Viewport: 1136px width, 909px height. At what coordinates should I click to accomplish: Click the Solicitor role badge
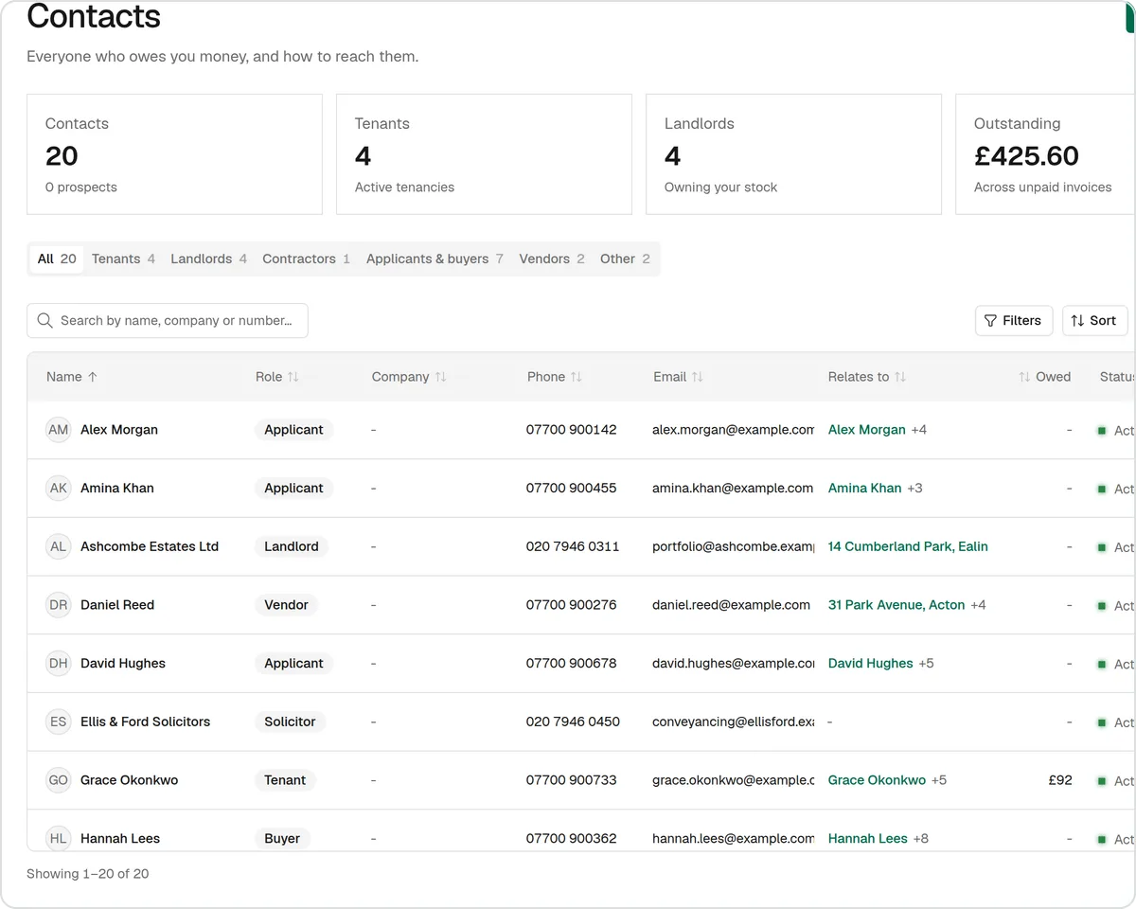[290, 722]
